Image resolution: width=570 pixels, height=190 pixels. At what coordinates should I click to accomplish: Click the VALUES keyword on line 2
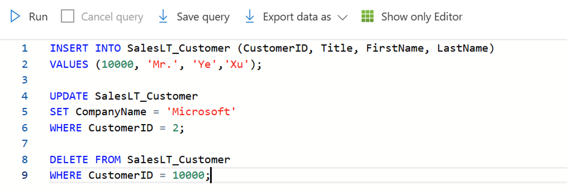[x=69, y=64]
